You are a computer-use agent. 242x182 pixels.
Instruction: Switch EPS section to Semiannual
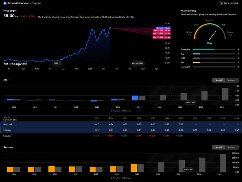pyautogui.click(x=232, y=80)
